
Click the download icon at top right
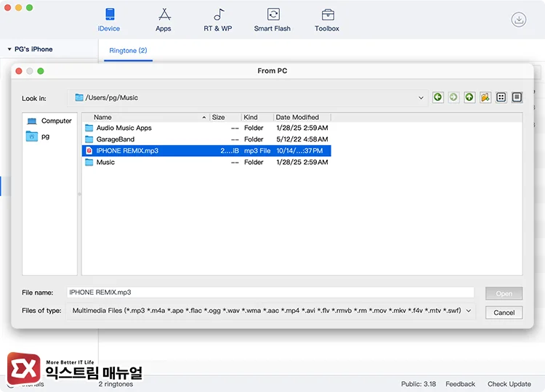coord(519,20)
